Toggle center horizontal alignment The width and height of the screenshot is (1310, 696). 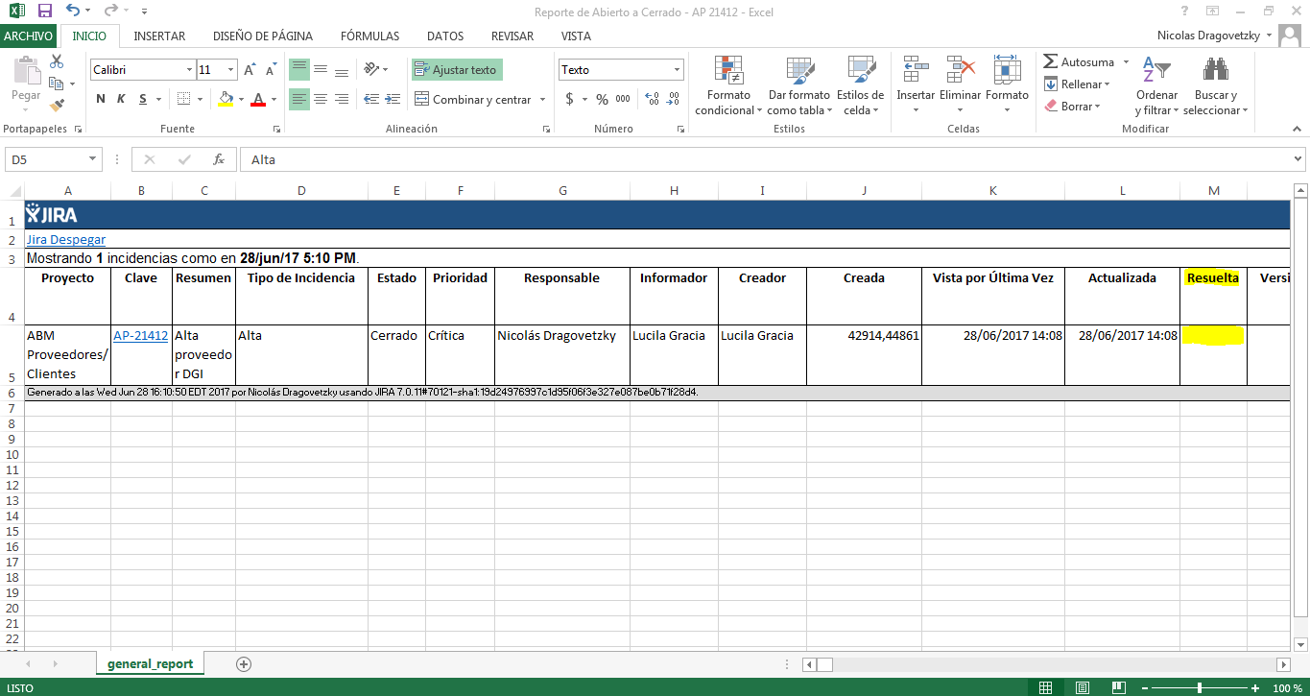pyautogui.click(x=321, y=99)
